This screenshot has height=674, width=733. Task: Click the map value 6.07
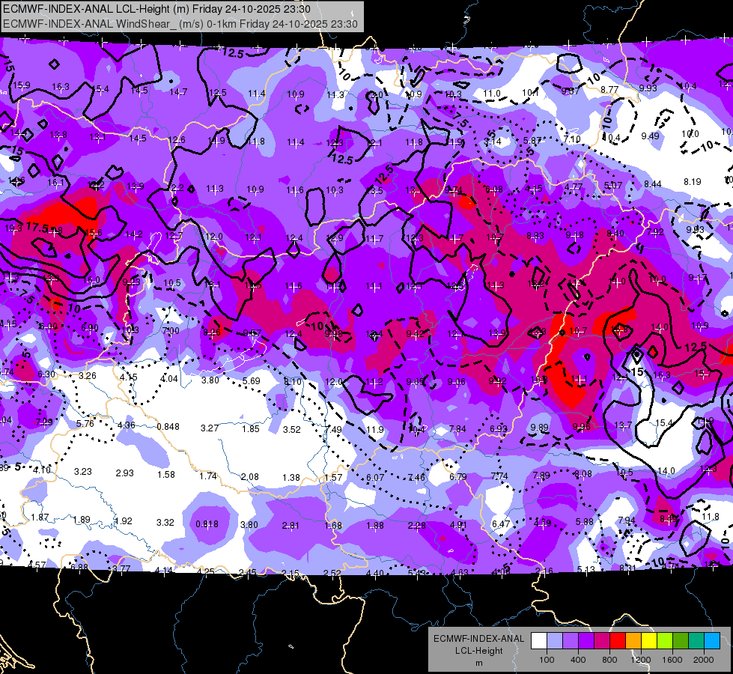tap(375, 477)
